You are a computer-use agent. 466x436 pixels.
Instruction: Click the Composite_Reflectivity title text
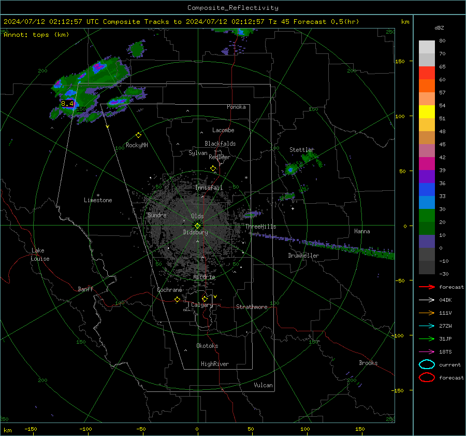tap(233, 8)
